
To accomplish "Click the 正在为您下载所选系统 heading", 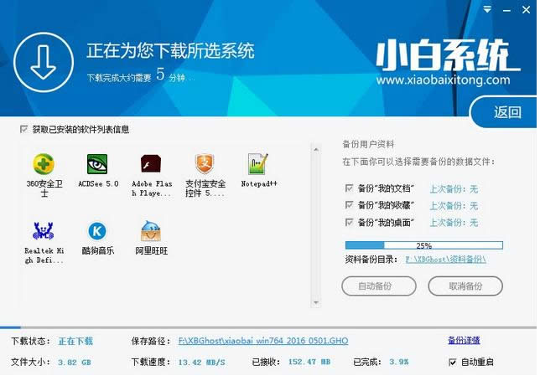I will 170,51.
